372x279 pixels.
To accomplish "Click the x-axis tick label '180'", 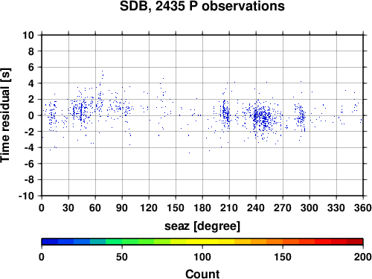I will 202,208.
